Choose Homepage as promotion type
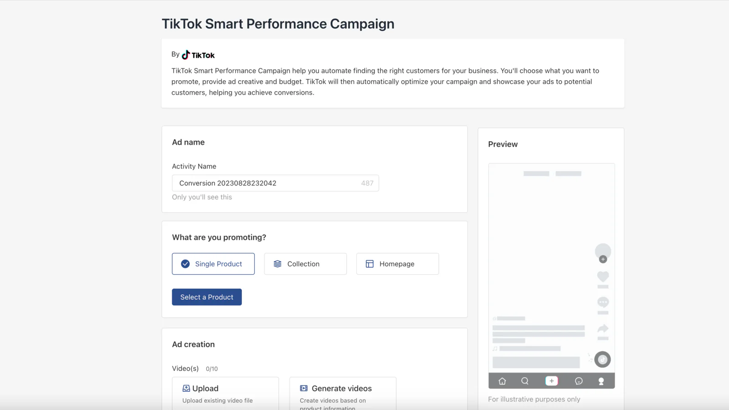The width and height of the screenshot is (729, 410). pos(397,264)
